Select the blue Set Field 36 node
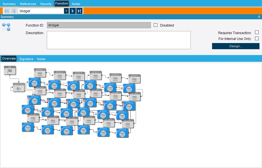This screenshot has width=262, height=168. (122, 133)
